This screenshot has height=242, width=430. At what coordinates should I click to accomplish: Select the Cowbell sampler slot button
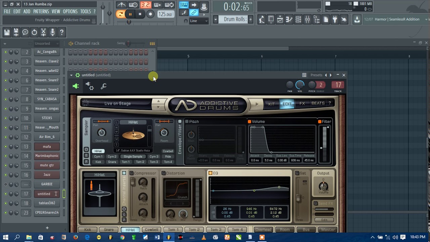(168, 151)
